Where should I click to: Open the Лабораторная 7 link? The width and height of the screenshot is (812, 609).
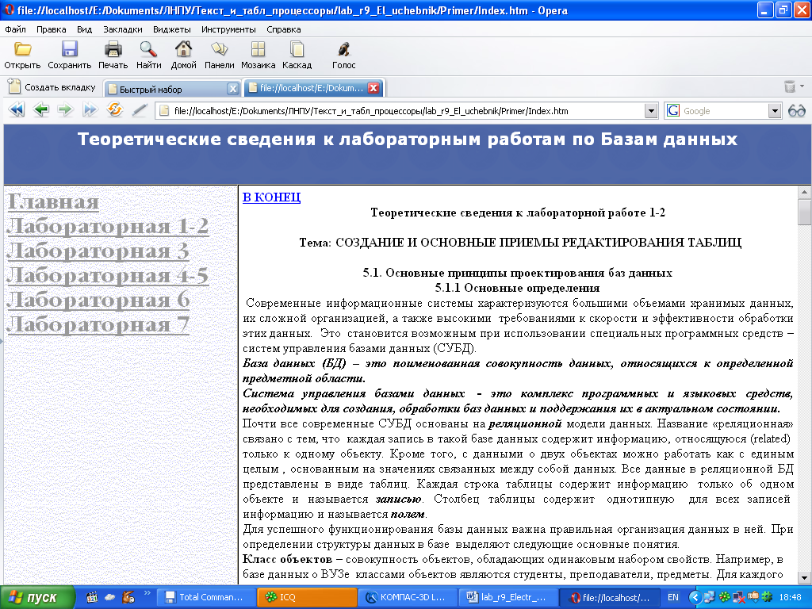(98, 324)
